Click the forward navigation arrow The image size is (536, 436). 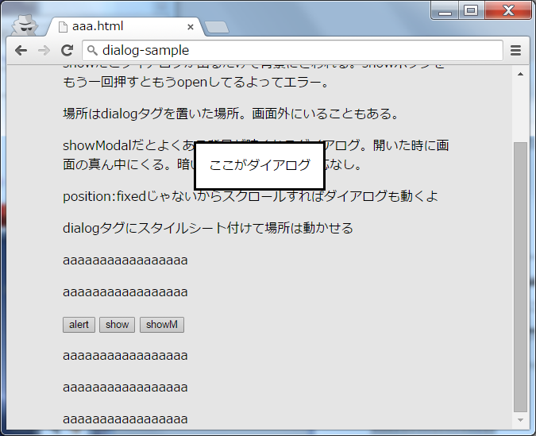click(x=44, y=50)
